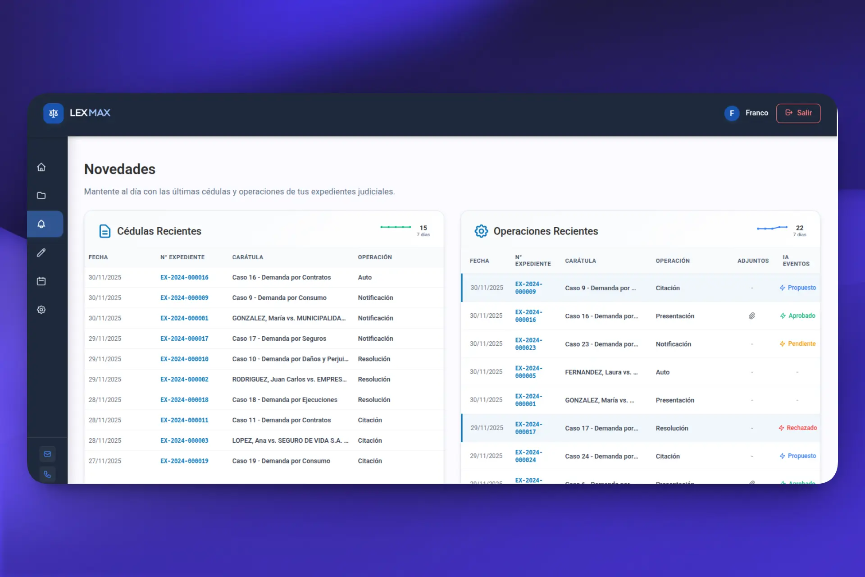The width and height of the screenshot is (865, 577).
Task: Click the Aprobado status for Caso 16
Action: point(797,316)
